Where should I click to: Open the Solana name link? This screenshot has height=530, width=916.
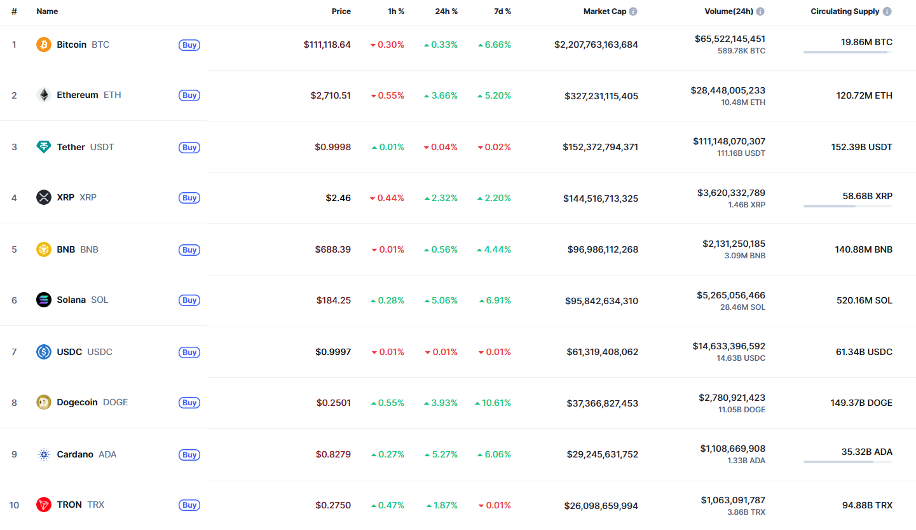pyautogui.click(x=71, y=300)
